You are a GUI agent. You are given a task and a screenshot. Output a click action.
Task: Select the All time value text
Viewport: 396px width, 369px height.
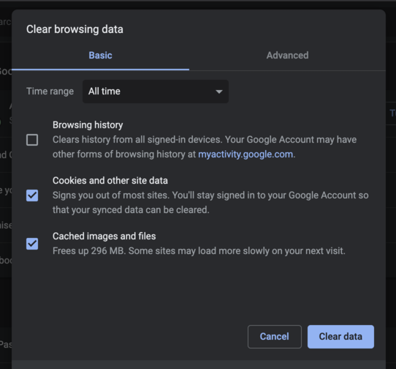click(104, 91)
